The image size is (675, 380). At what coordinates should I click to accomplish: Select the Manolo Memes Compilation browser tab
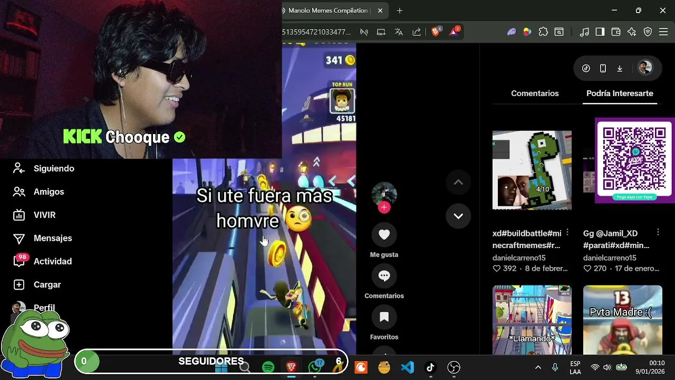[x=328, y=11]
